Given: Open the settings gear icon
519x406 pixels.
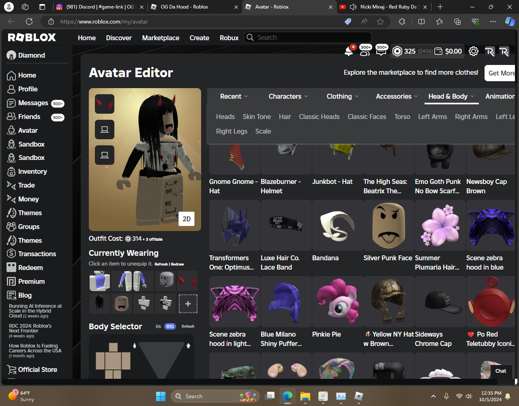Looking at the screenshot, I should click(x=474, y=51).
